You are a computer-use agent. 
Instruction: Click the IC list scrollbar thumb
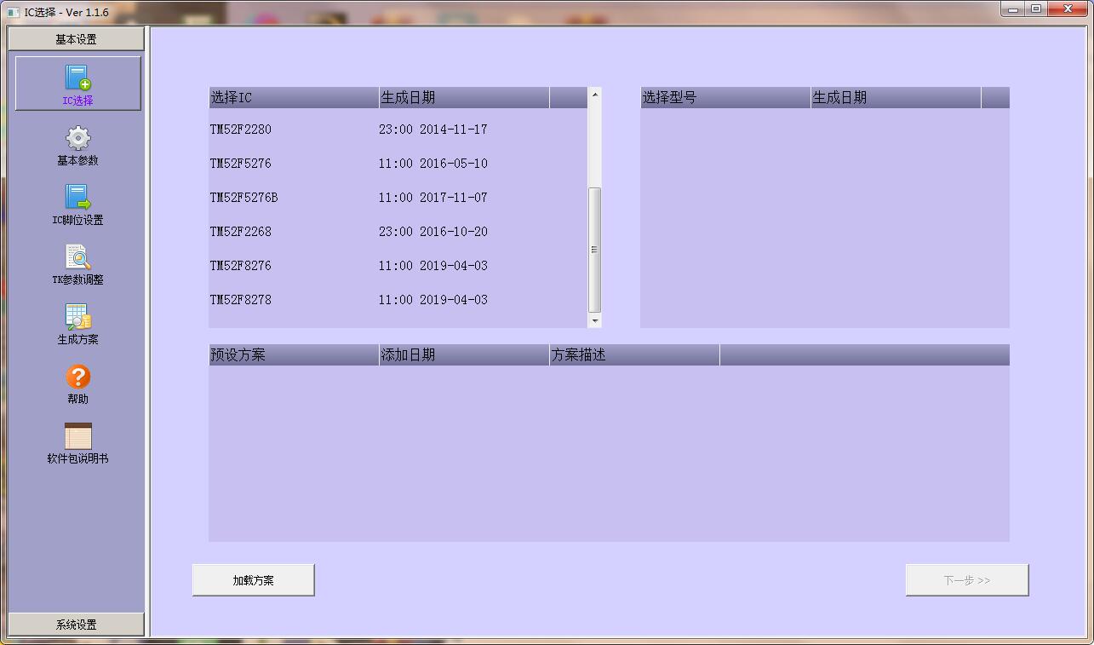click(594, 250)
